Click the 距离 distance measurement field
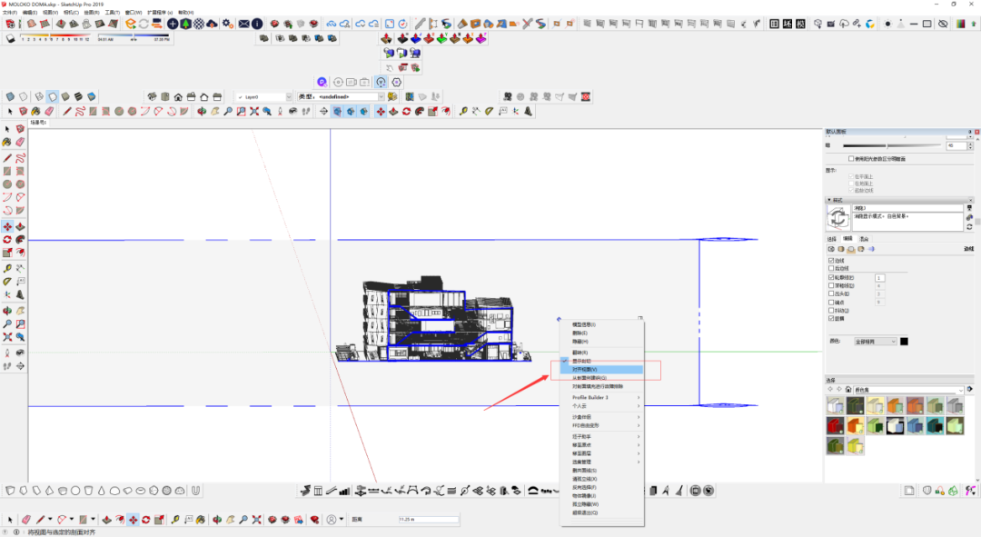981x537 pixels. 429,520
